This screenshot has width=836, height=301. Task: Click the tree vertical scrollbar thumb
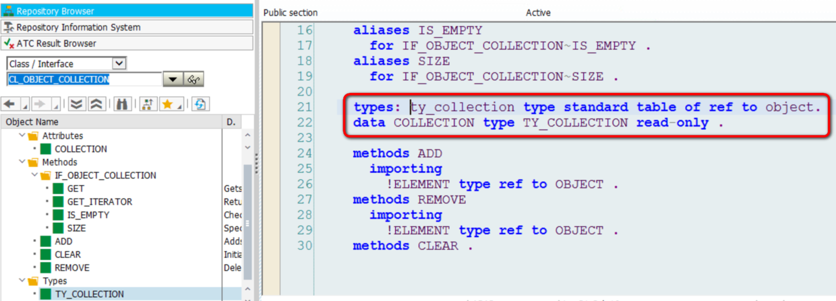[x=247, y=224]
